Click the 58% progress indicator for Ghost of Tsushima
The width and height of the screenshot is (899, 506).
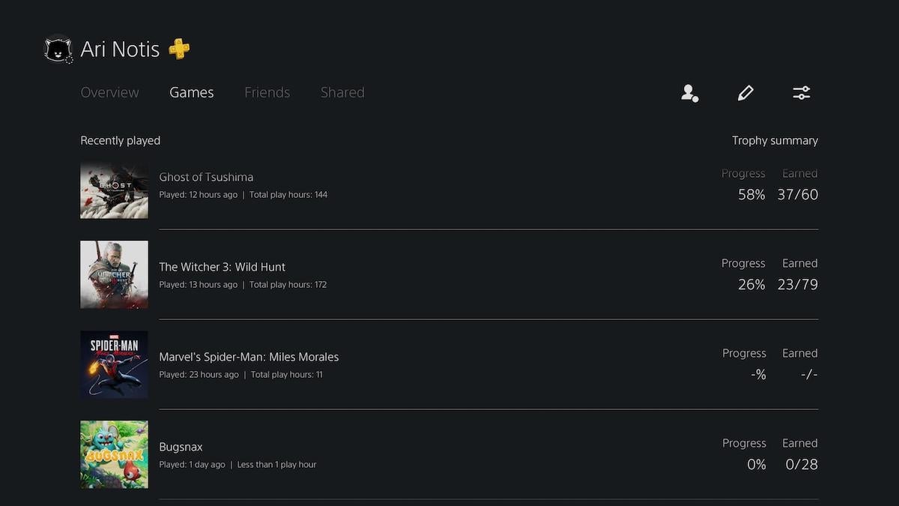[x=751, y=193]
